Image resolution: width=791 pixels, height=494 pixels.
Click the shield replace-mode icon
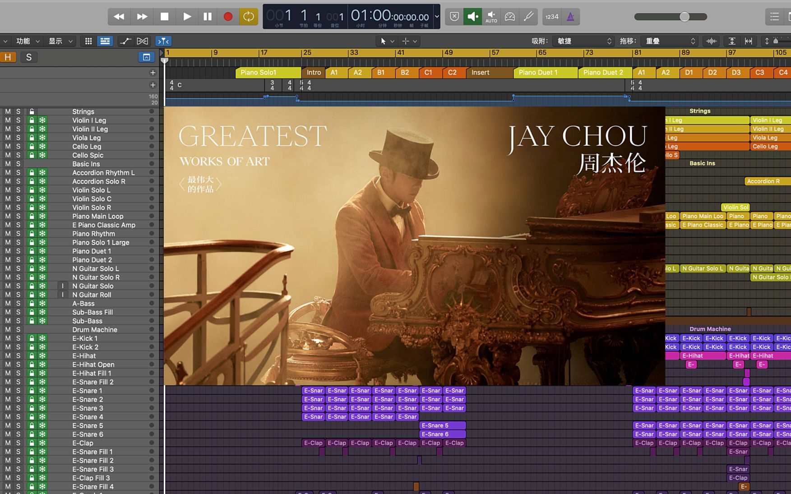[454, 17]
